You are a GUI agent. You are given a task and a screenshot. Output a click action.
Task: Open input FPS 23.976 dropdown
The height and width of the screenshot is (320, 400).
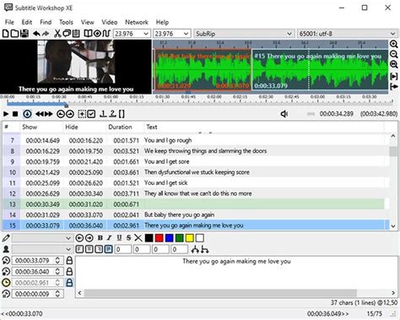(x=146, y=34)
